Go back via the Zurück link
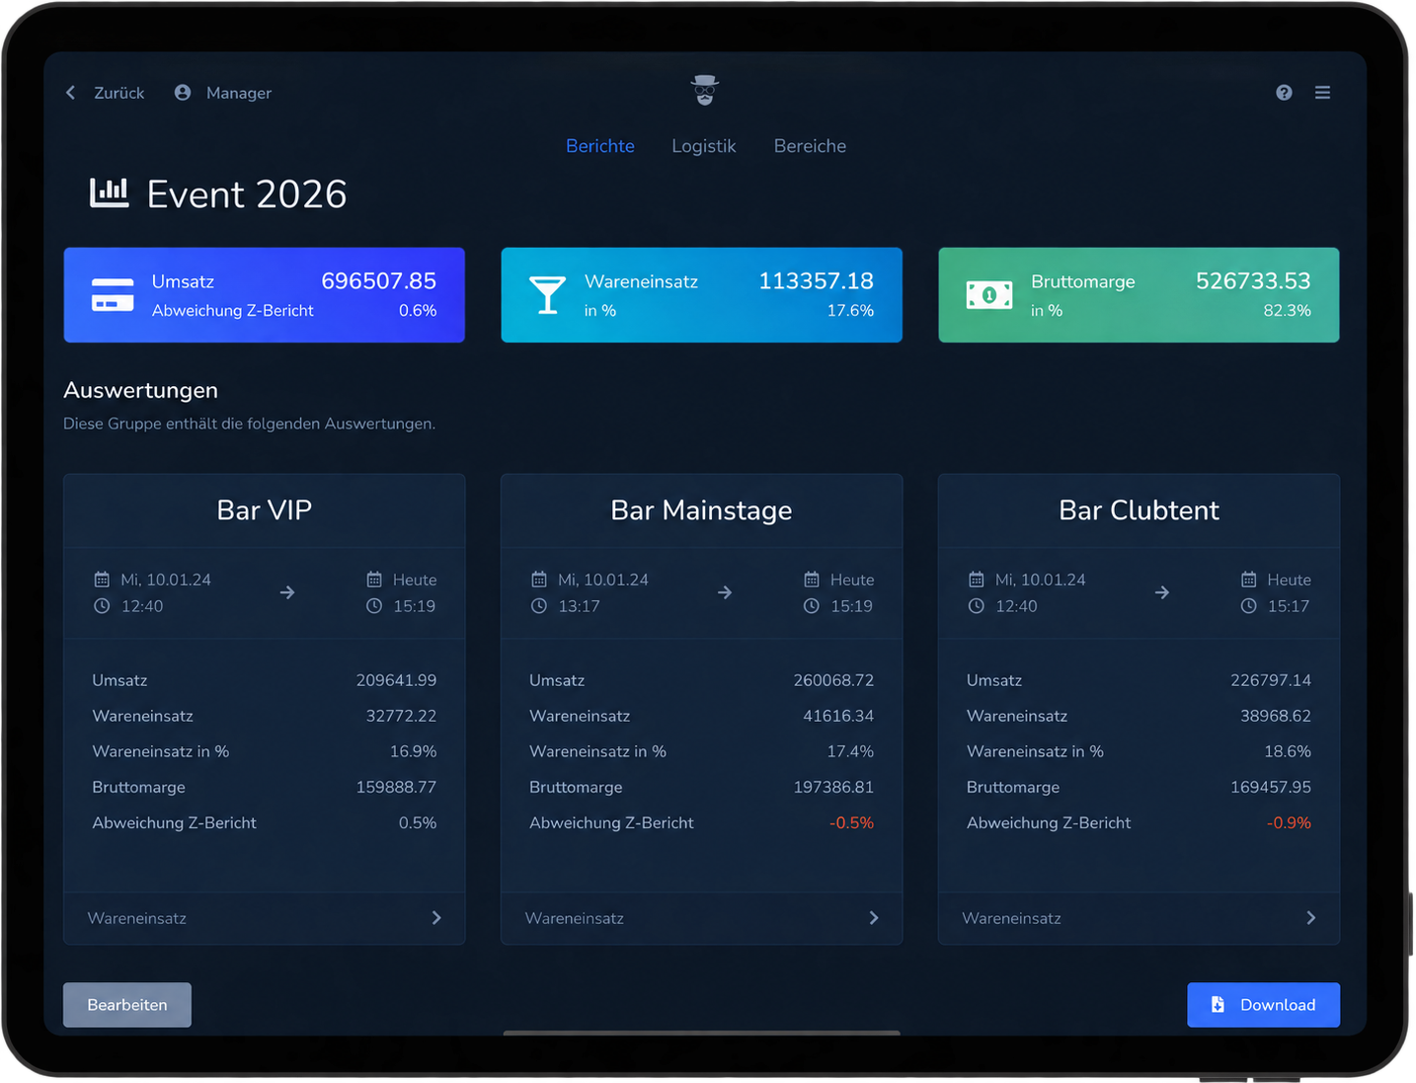This screenshot has width=1416, height=1083. click(x=118, y=93)
